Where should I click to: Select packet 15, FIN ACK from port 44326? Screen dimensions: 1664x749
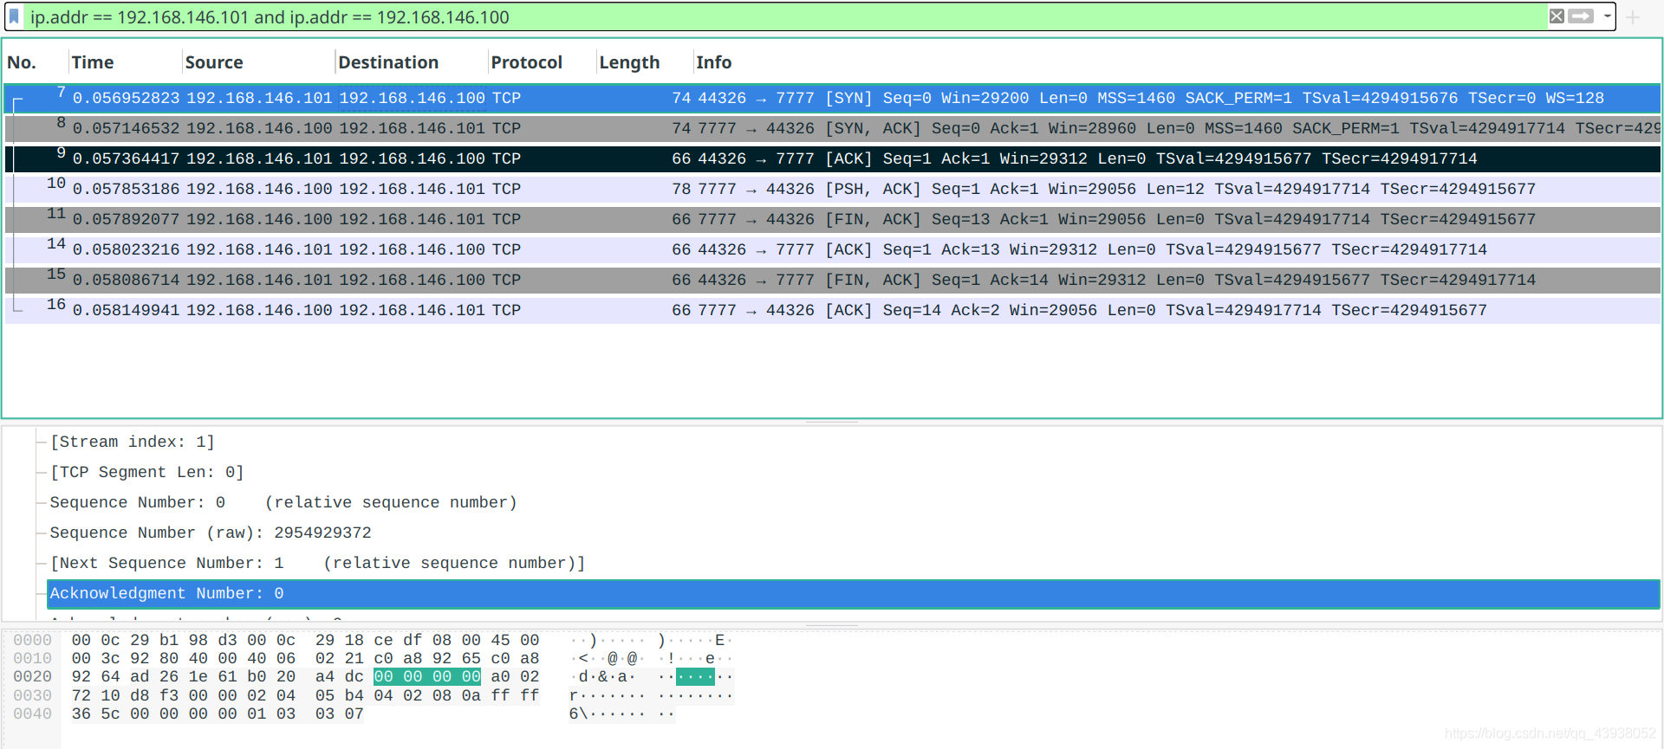point(832,280)
